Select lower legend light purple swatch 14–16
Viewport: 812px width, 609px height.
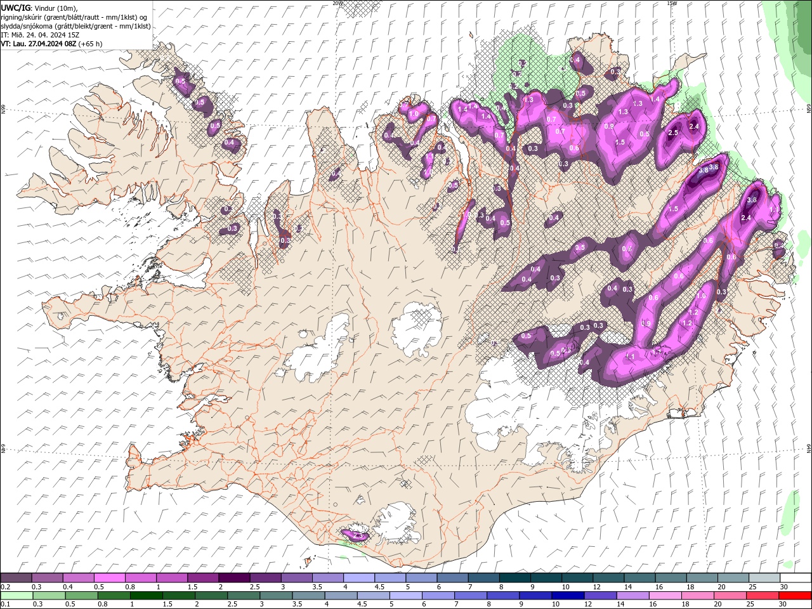[x=632, y=596]
